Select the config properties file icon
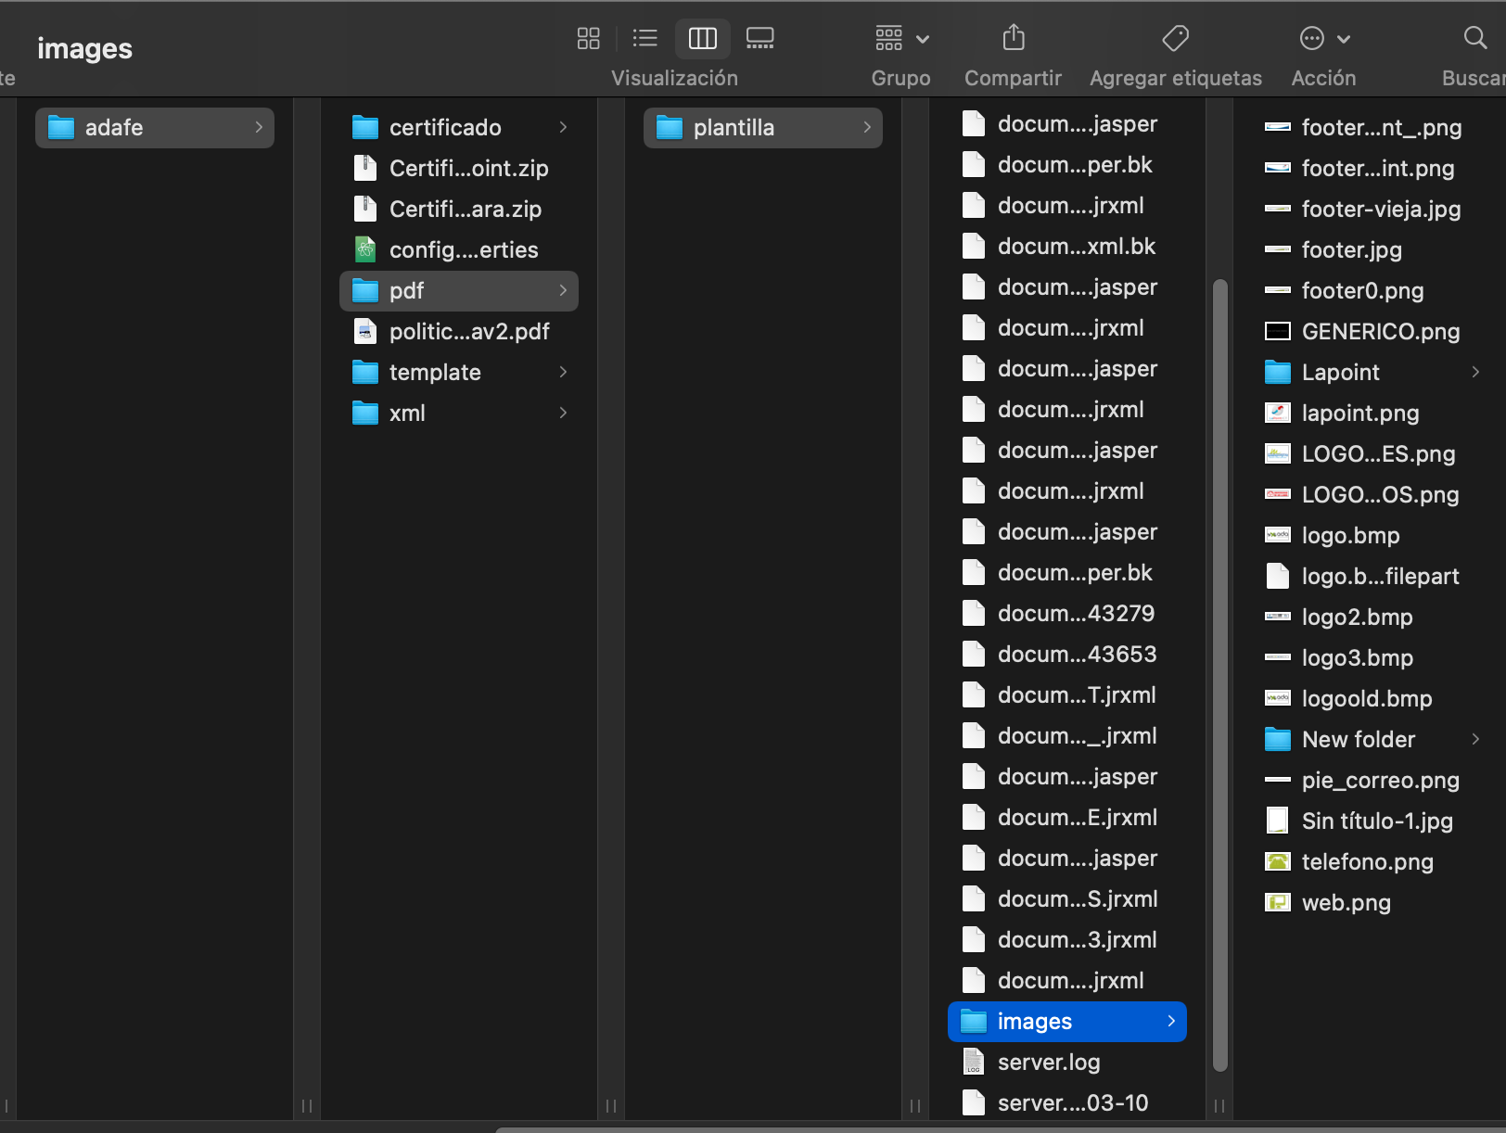Viewport: 1506px width, 1133px height. (365, 249)
